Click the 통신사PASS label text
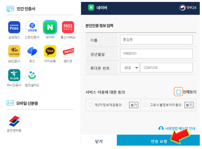Screen dimensions: 202x149 [x=68, y=37]
